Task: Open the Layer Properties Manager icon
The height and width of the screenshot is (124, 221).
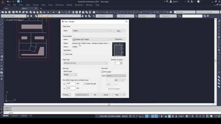Action: [x=36, y=16]
